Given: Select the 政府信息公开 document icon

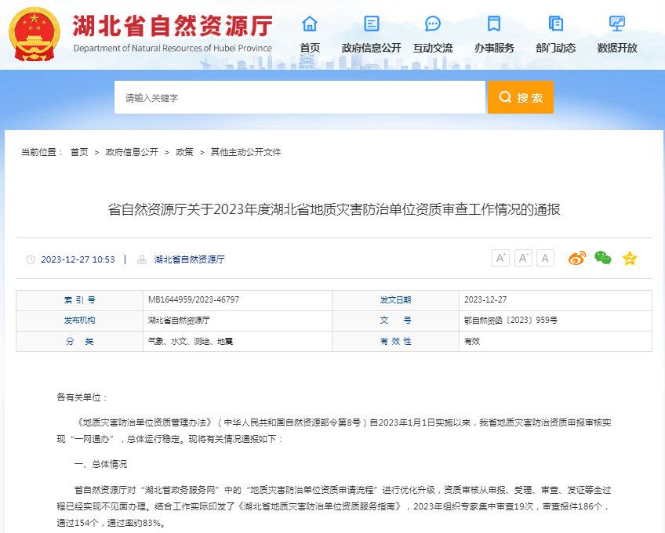Looking at the screenshot, I should 371,24.
